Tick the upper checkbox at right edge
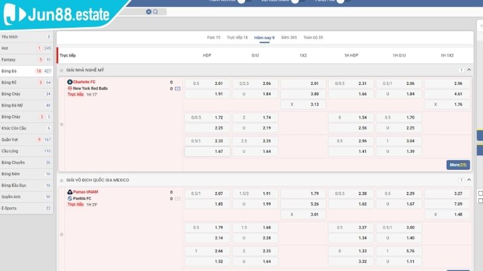 pos(481,193)
